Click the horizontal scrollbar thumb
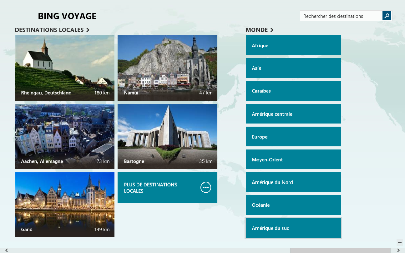Screen dimensions: 405x253 click(x=340, y=250)
